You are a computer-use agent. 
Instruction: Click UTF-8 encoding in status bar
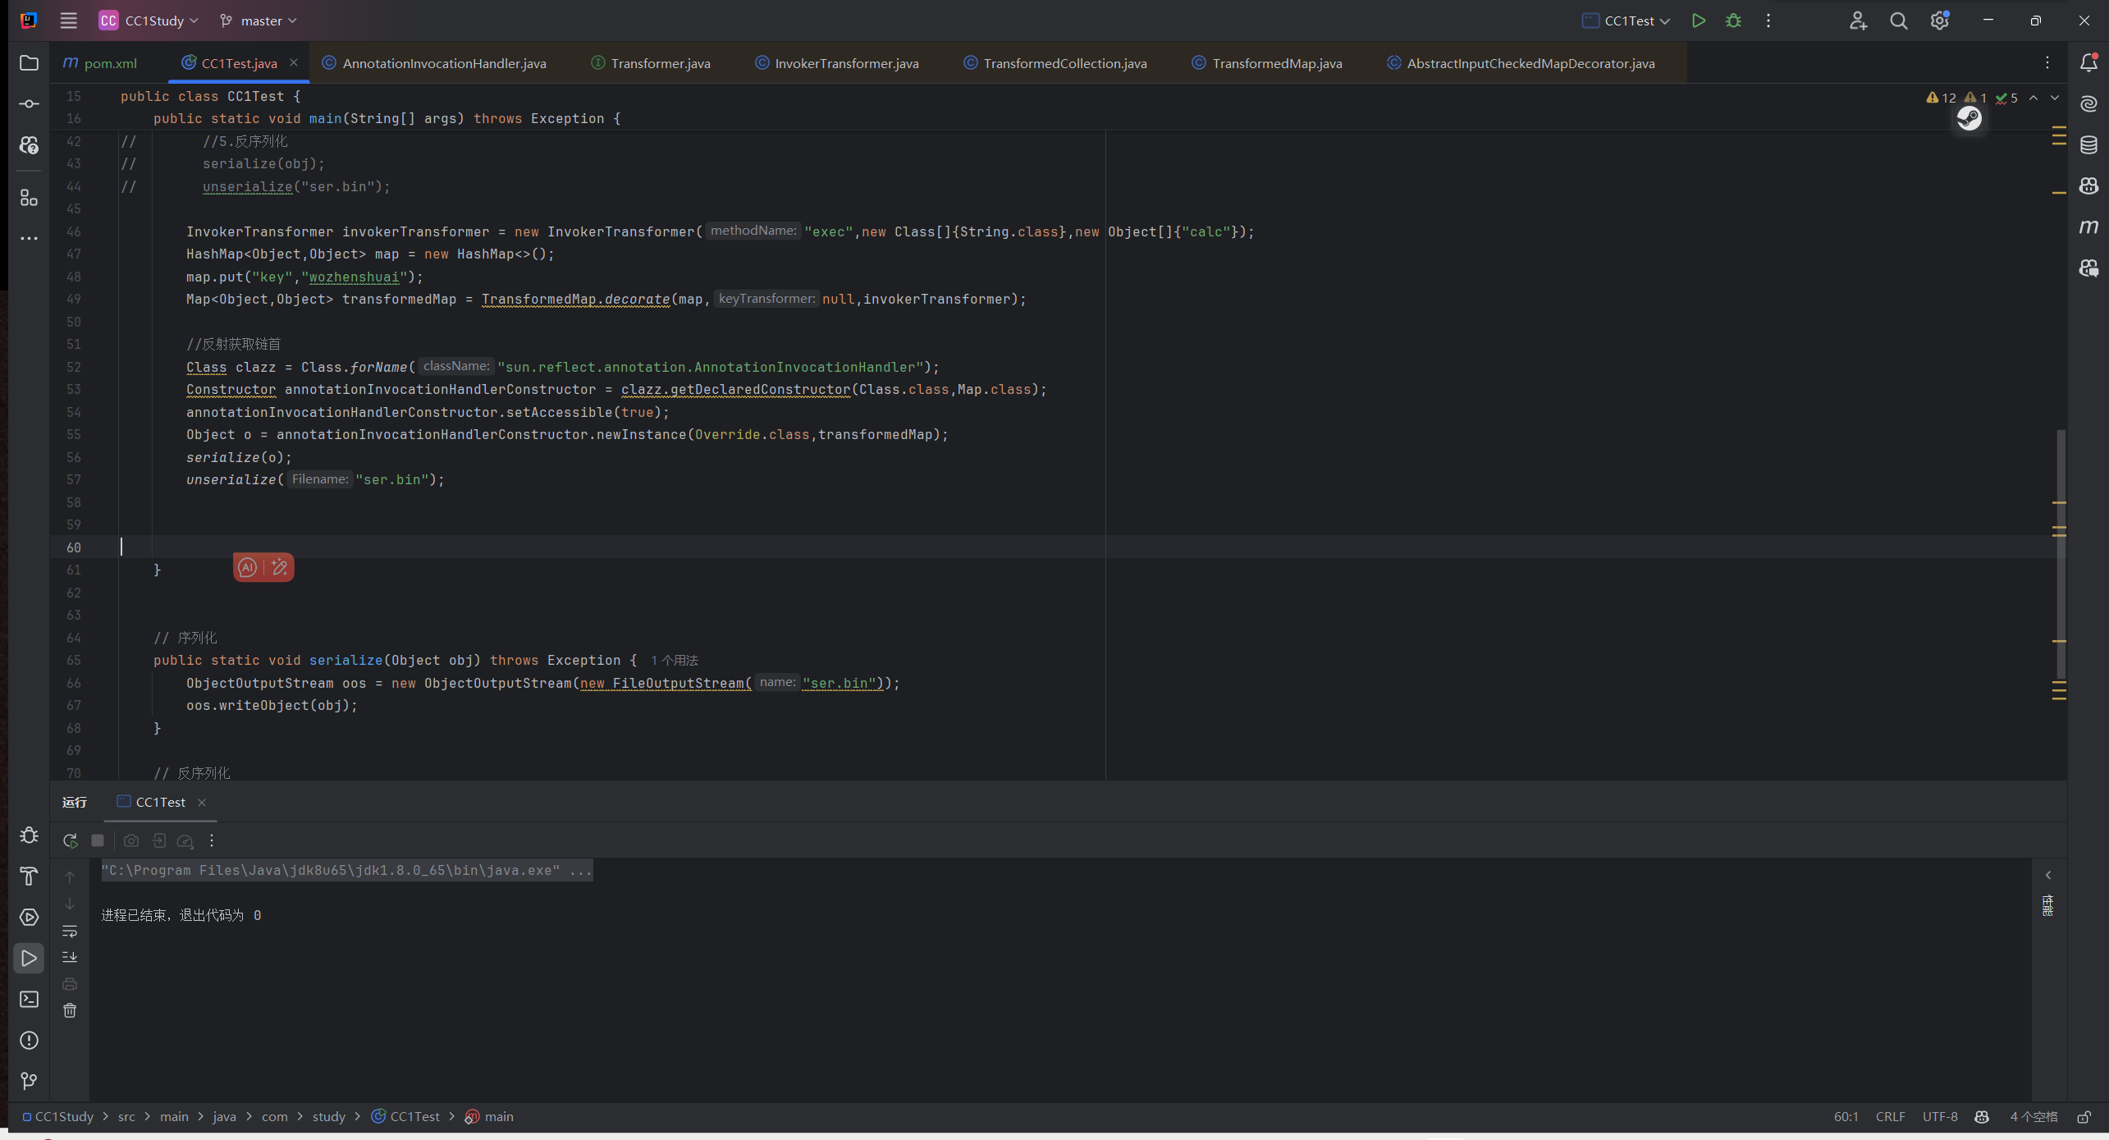(1940, 1116)
